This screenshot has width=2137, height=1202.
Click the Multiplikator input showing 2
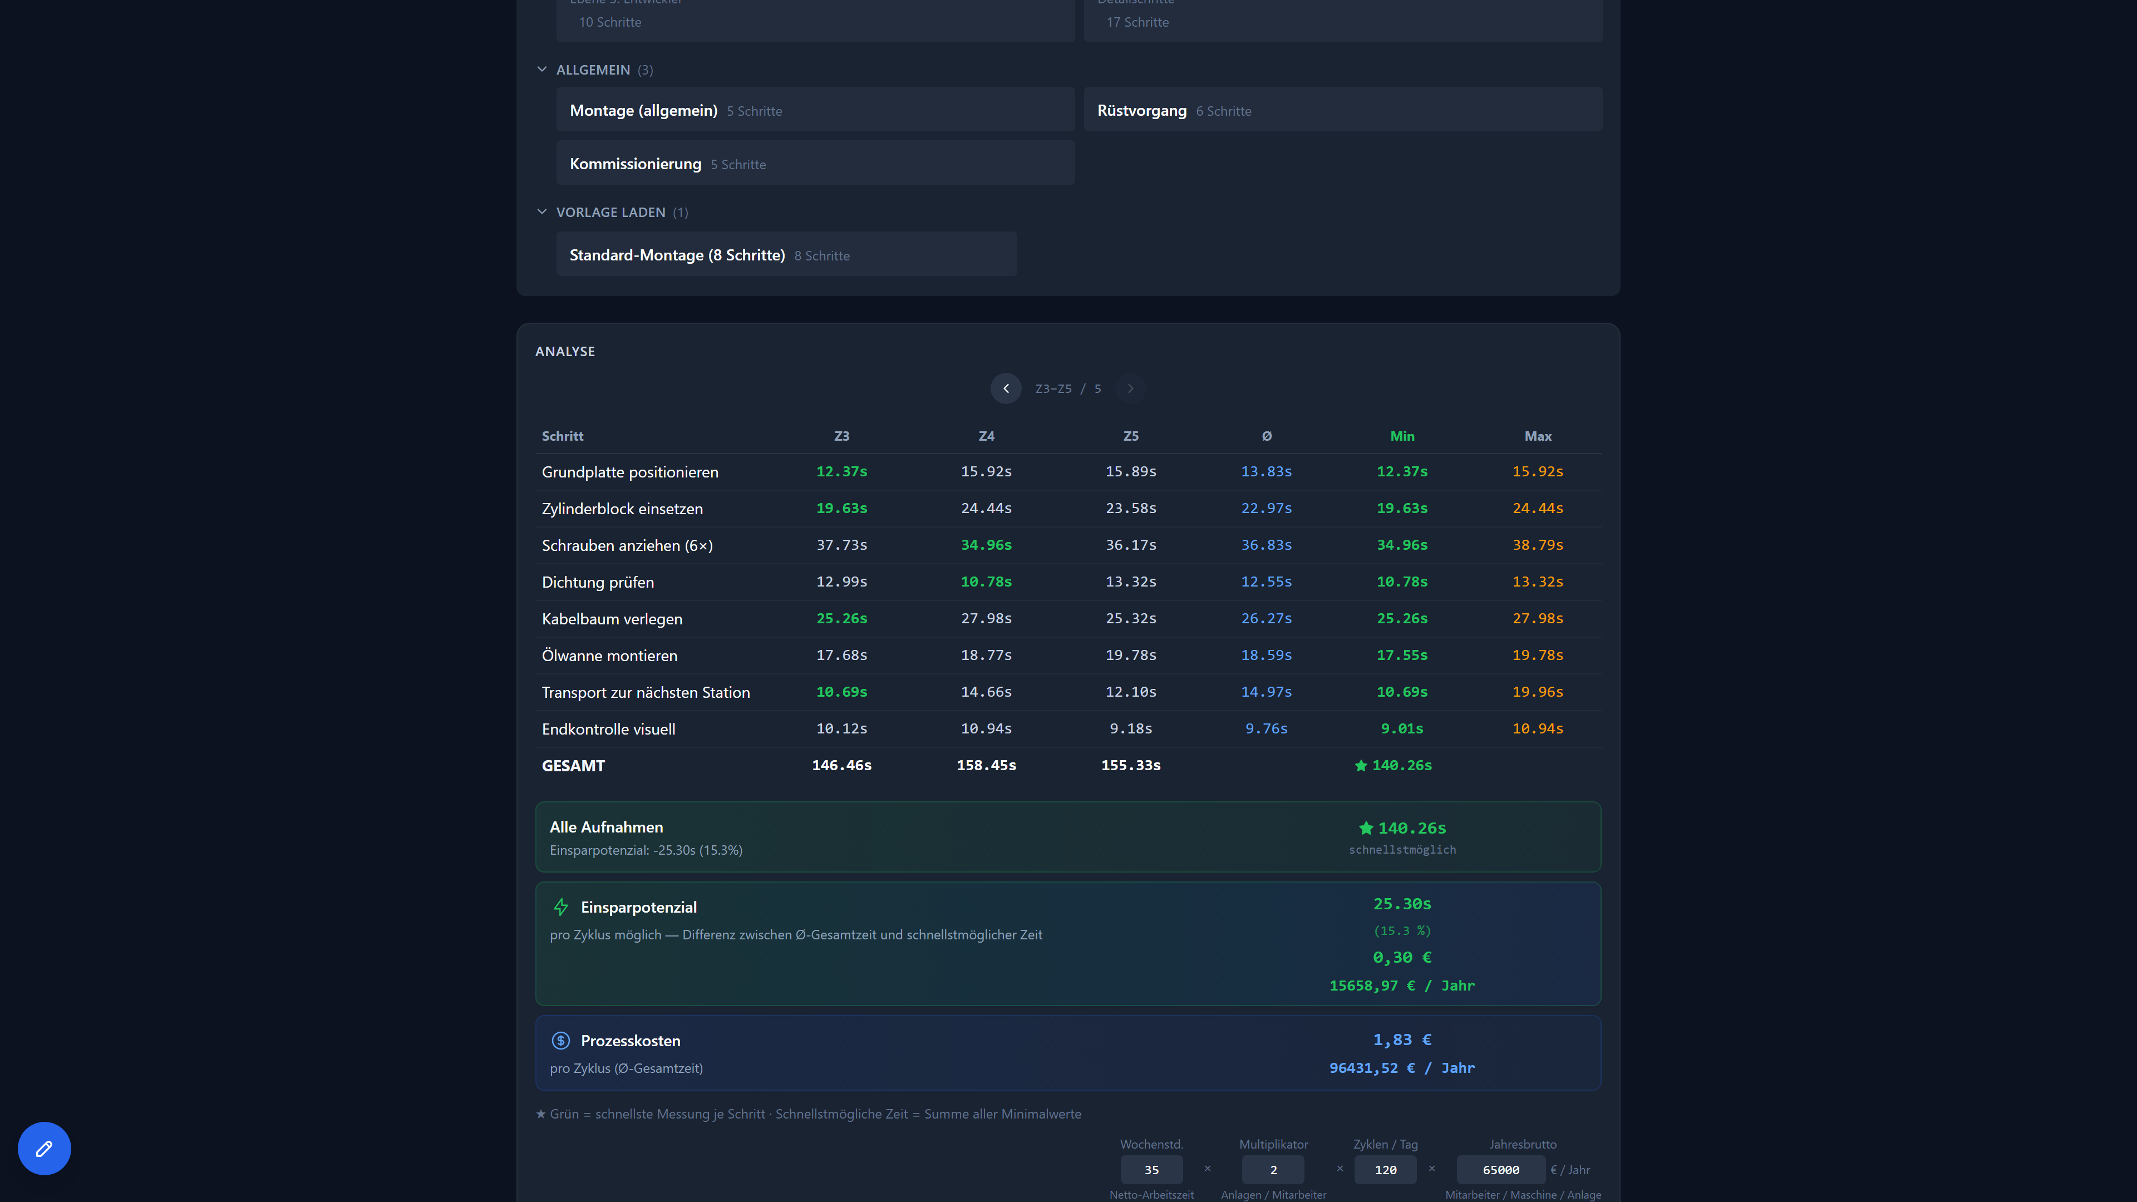coord(1273,1170)
